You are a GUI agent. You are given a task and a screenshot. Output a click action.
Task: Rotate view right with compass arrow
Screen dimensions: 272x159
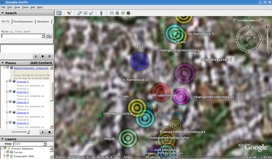pos(255,39)
